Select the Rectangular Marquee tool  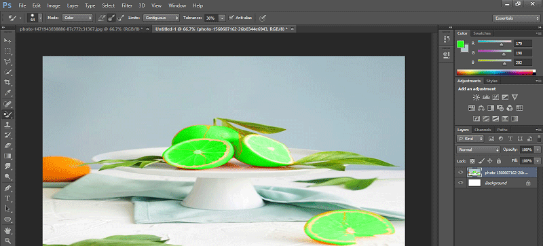point(7,51)
